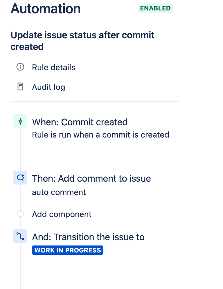
Task: Select the Add comment action icon
Action: coord(20,178)
